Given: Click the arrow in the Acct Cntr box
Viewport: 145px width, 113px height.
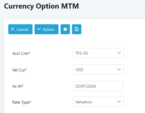Looking at the screenshot, I should [x=119, y=53].
